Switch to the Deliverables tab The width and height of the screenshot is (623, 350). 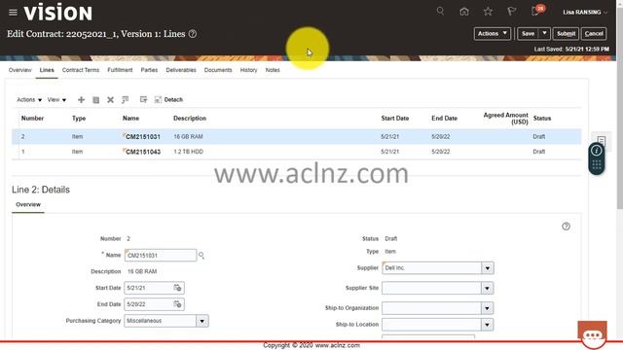tap(181, 70)
